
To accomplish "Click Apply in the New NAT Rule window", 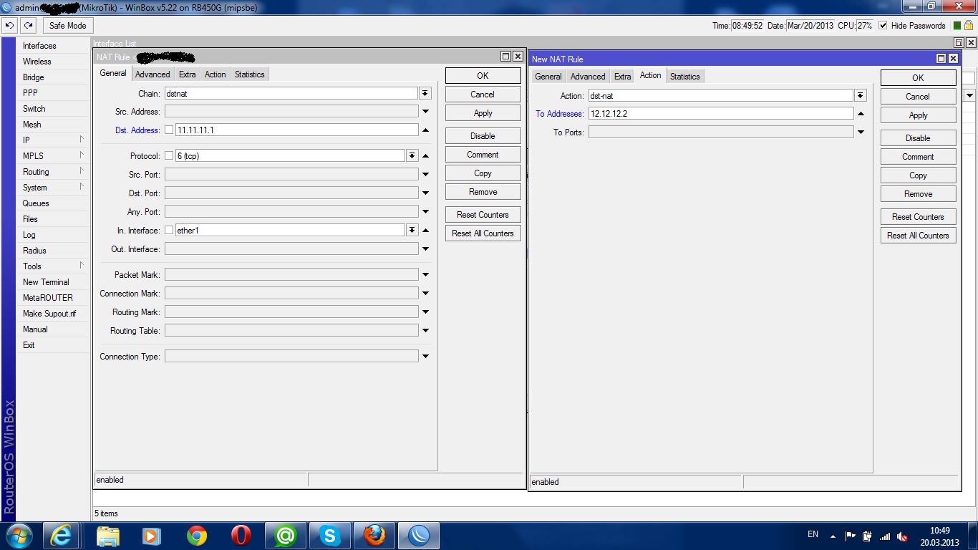I will click(x=918, y=115).
